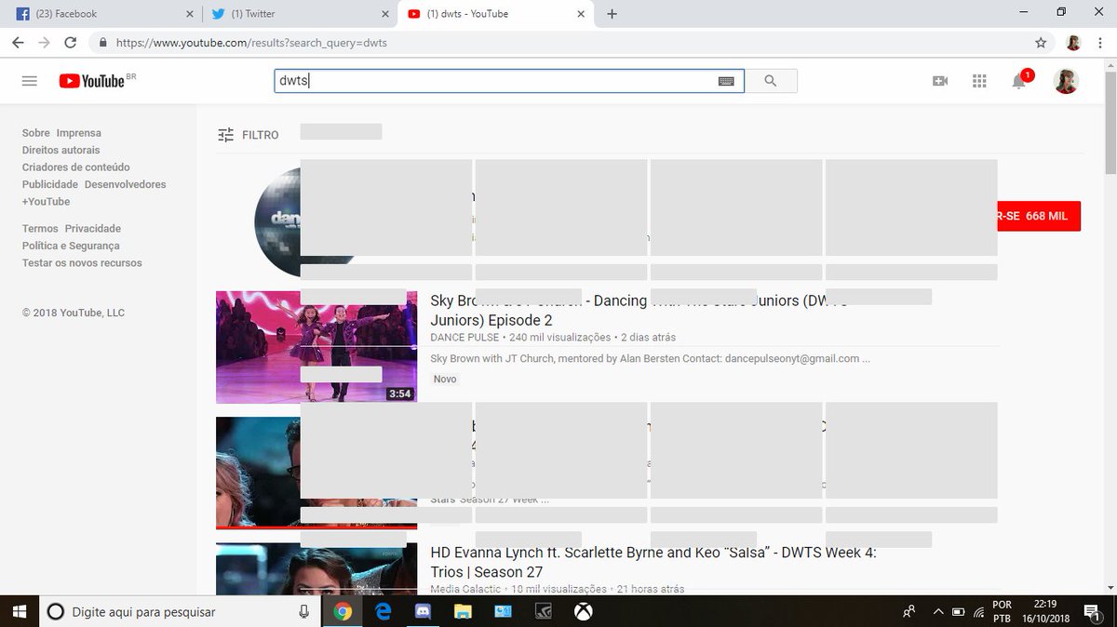Open the YouTube hamburger guide menu
The height and width of the screenshot is (627, 1117).
pyautogui.click(x=29, y=81)
